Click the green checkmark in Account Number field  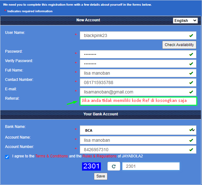(191, 150)
